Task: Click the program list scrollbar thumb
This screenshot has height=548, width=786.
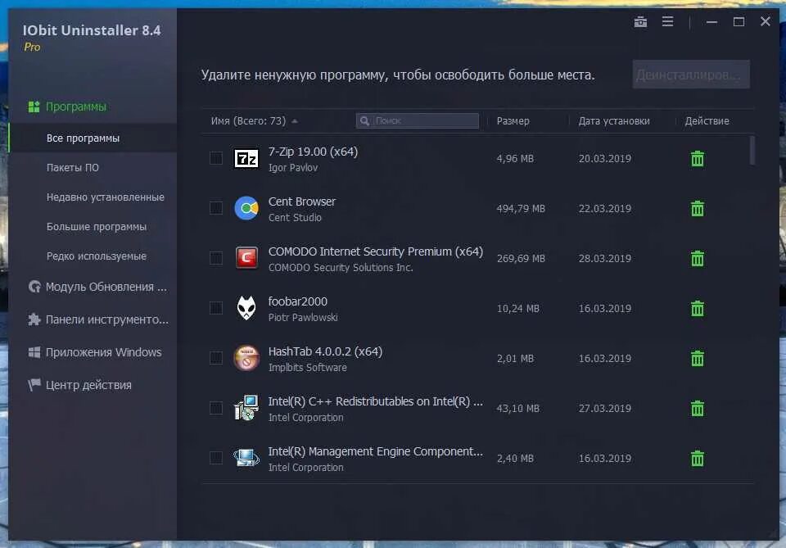Action: [x=752, y=150]
